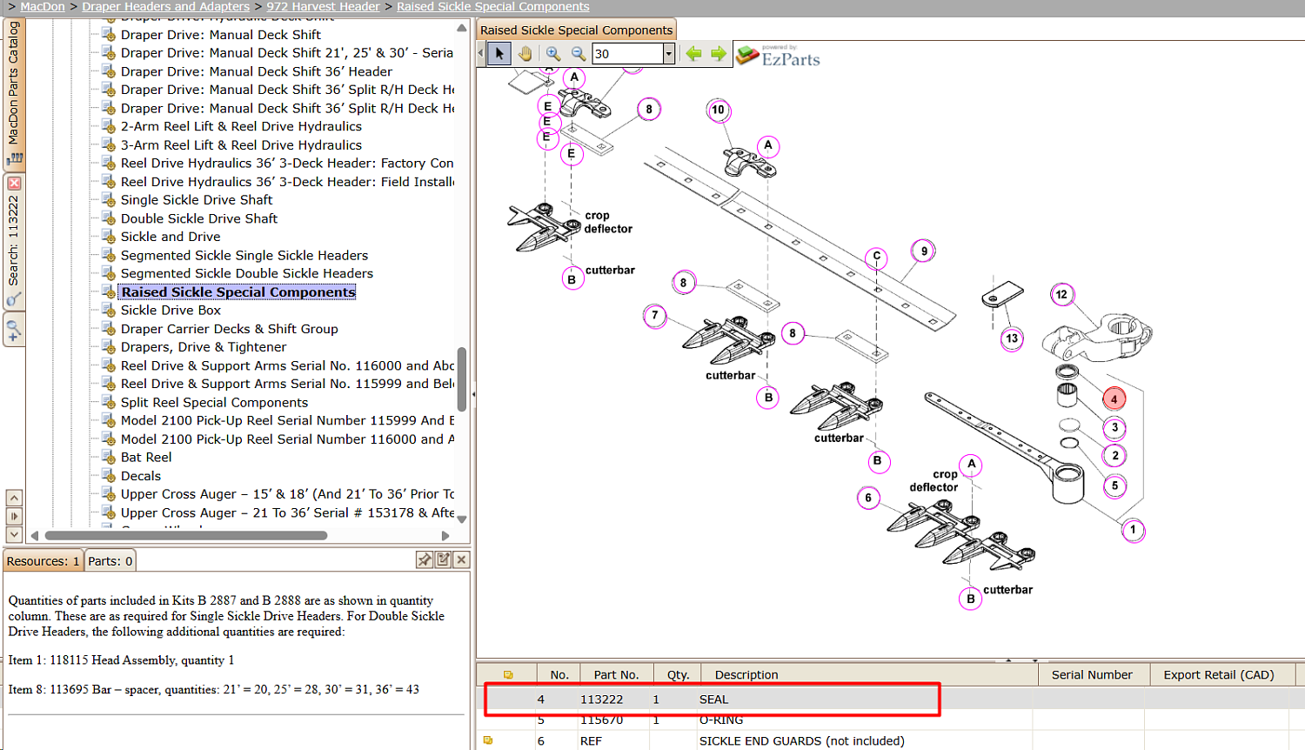Click the note icon column header

508,674
